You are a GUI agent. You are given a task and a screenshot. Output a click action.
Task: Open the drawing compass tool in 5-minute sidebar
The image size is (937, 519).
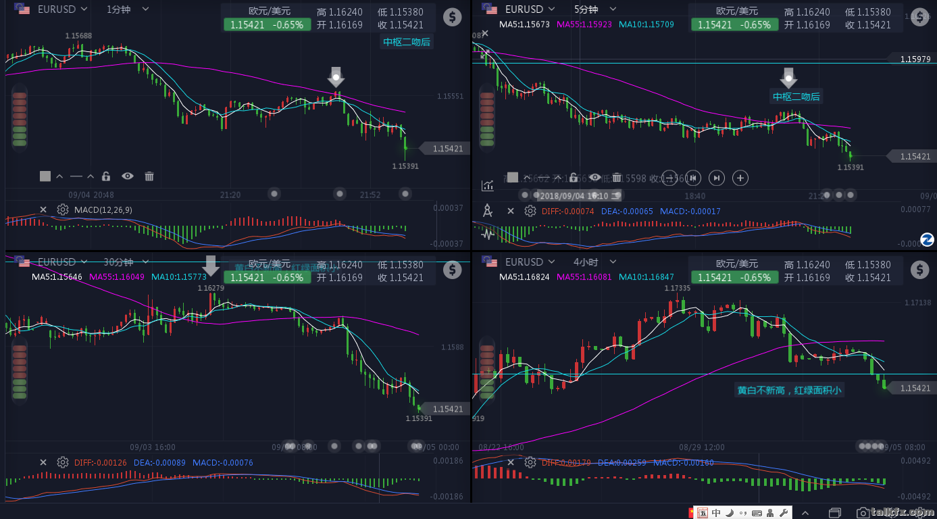coord(488,211)
